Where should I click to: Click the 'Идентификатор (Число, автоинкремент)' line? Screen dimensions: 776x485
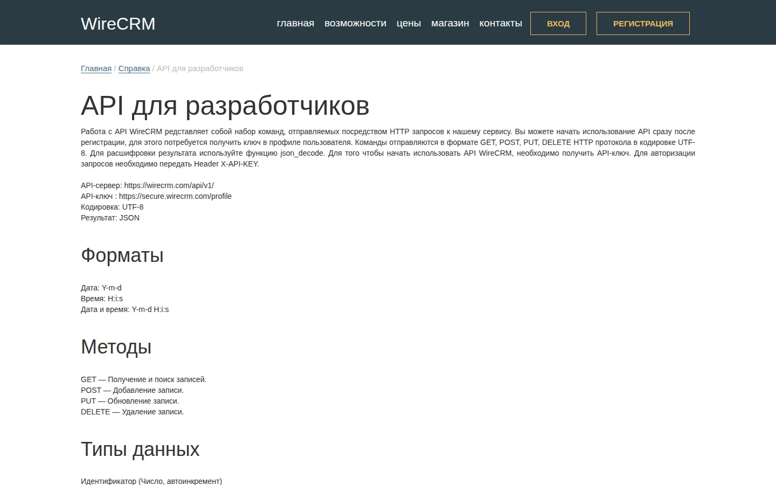coord(151,481)
